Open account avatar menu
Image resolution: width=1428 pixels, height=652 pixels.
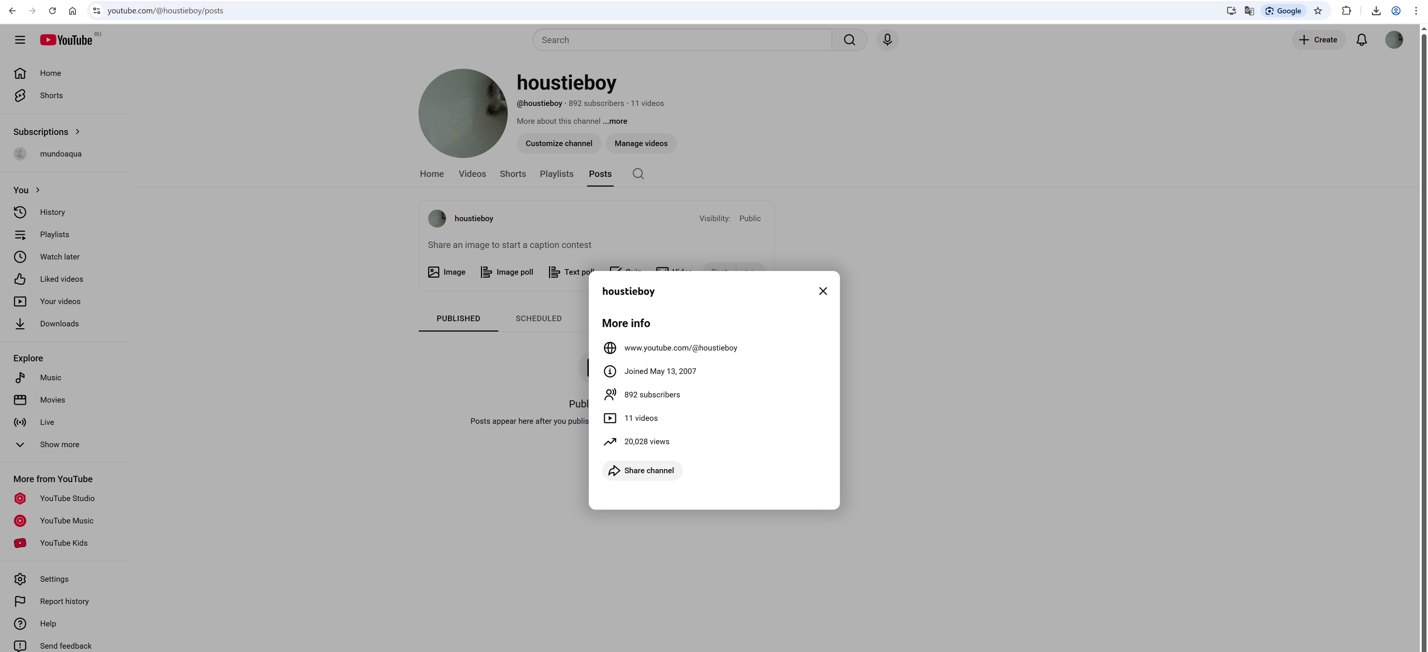tap(1394, 40)
